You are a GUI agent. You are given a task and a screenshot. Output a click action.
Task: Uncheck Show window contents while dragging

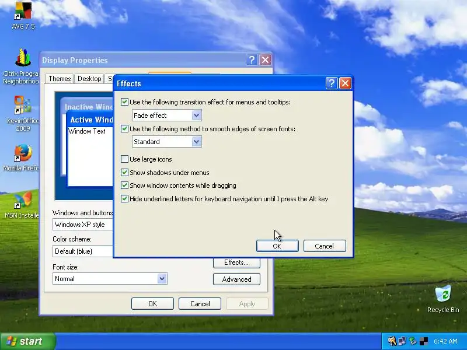click(x=124, y=185)
